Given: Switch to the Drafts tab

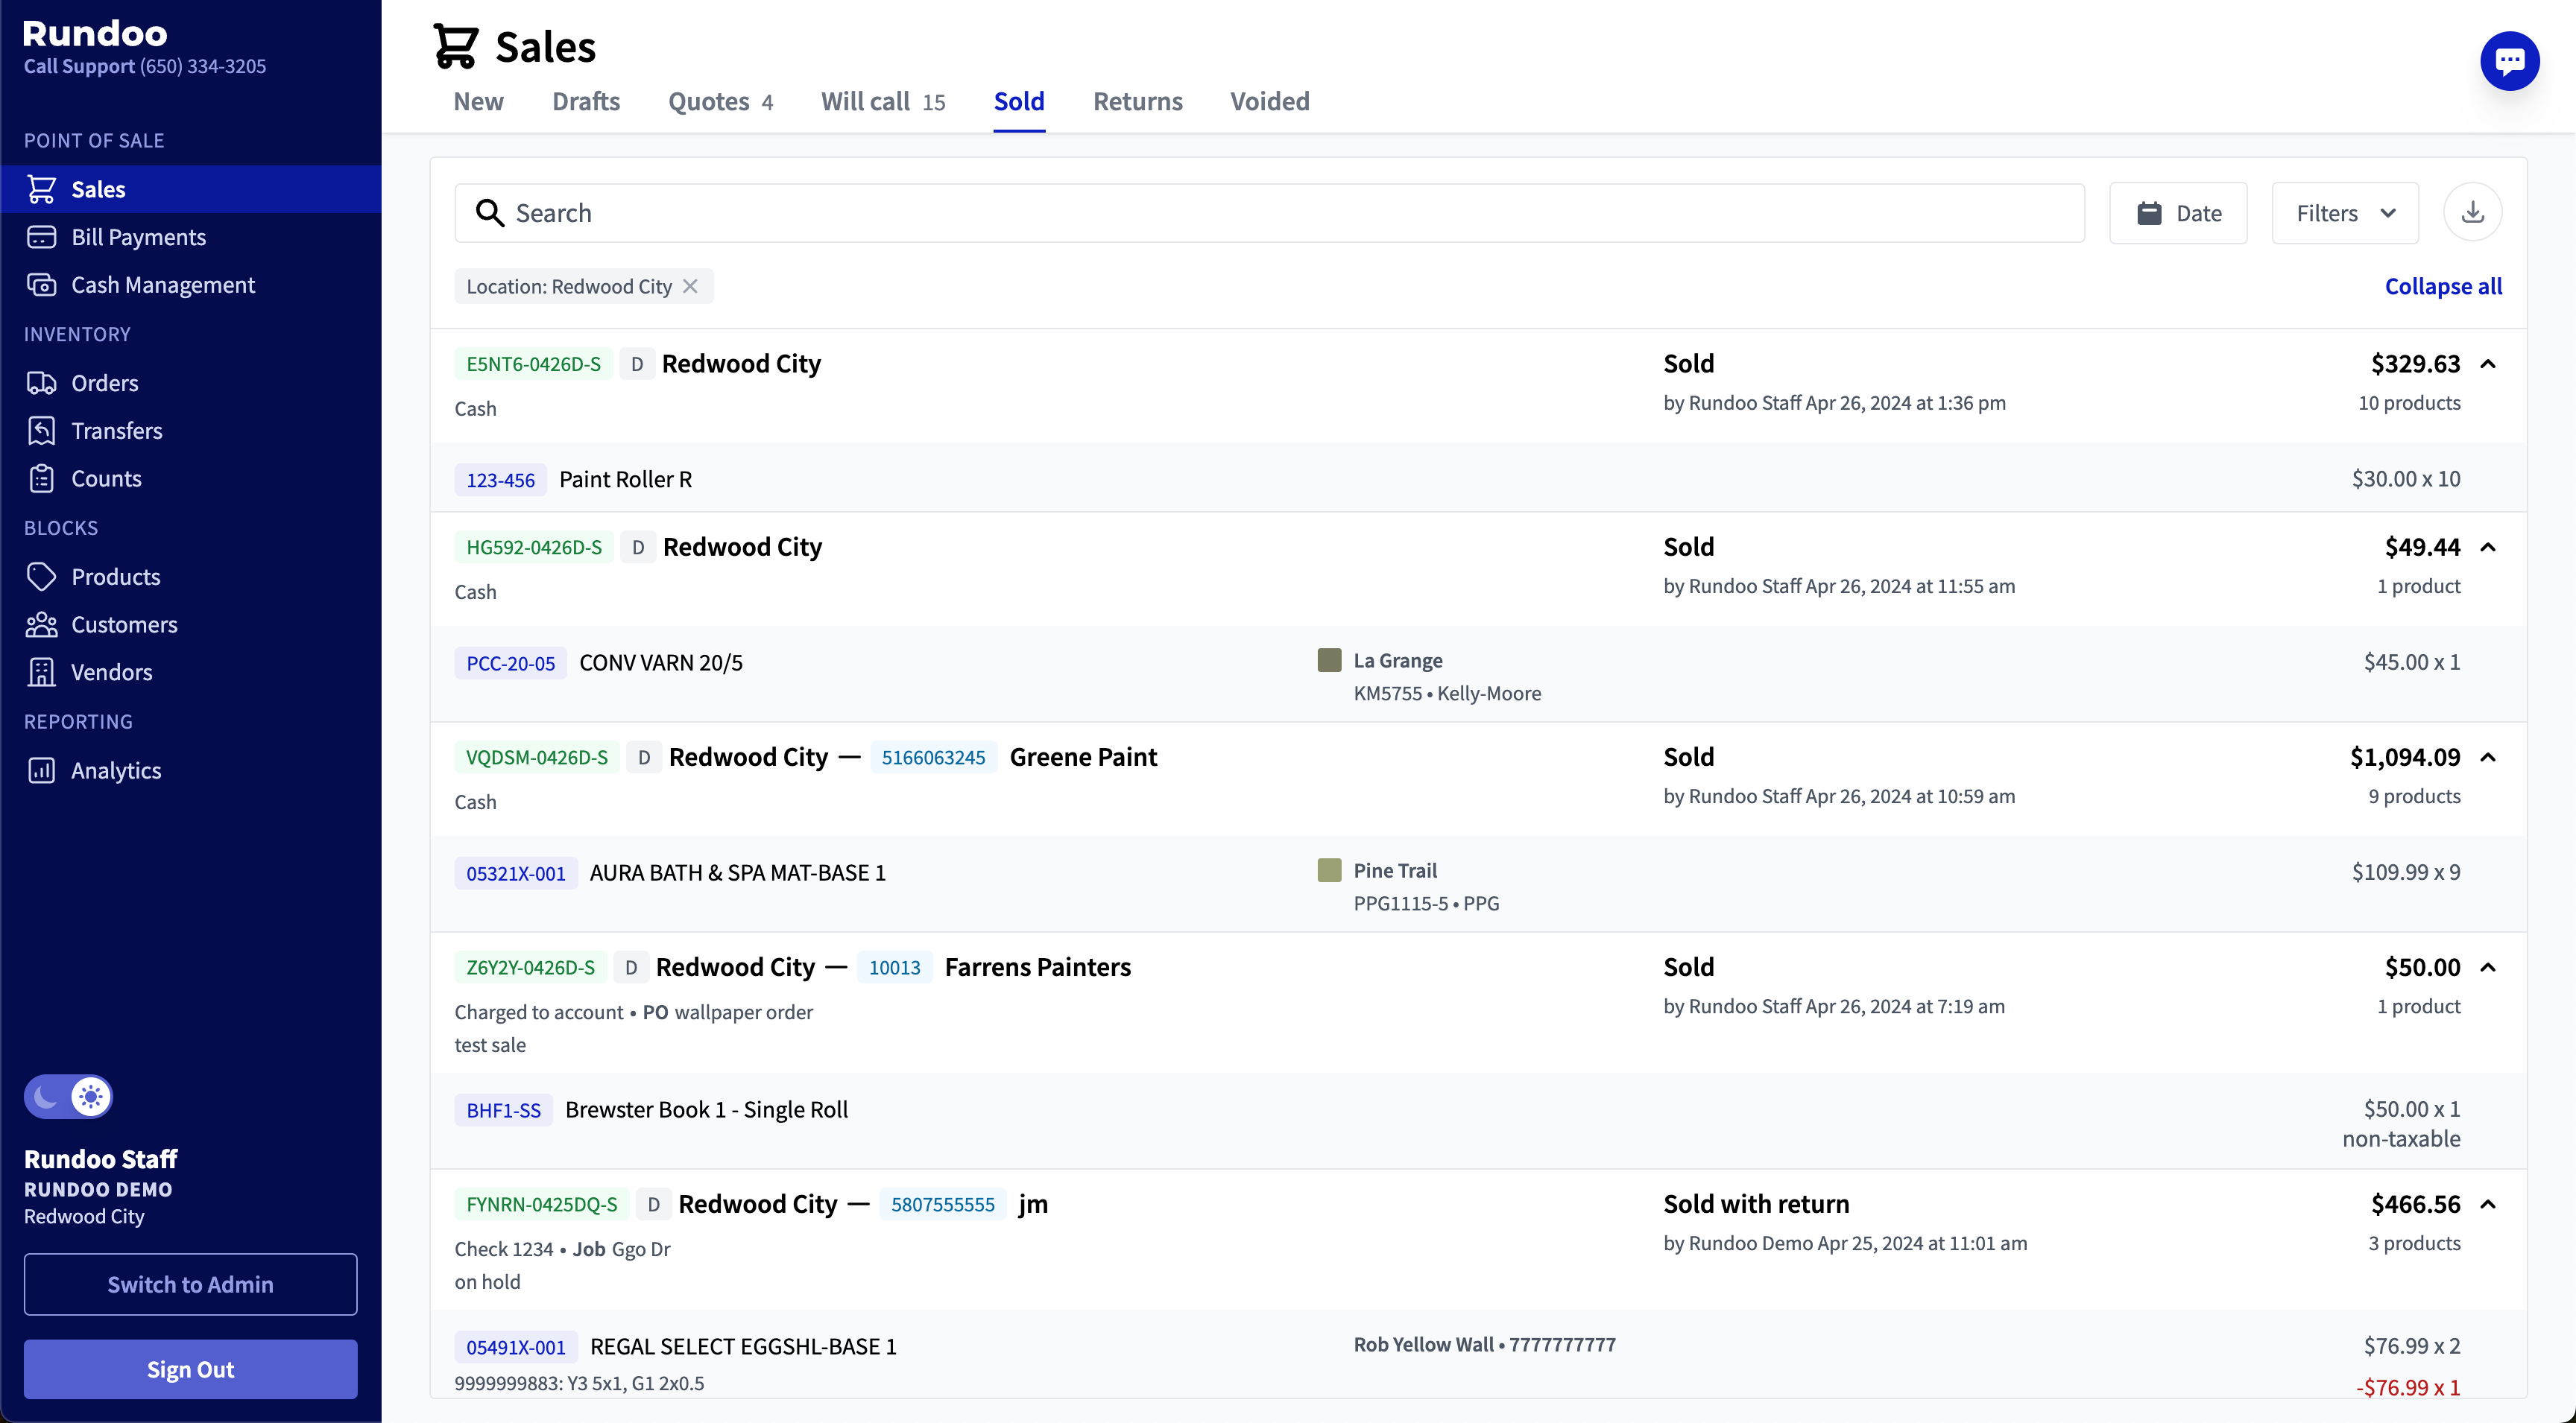Looking at the screenshot, I should pos(586,102).
